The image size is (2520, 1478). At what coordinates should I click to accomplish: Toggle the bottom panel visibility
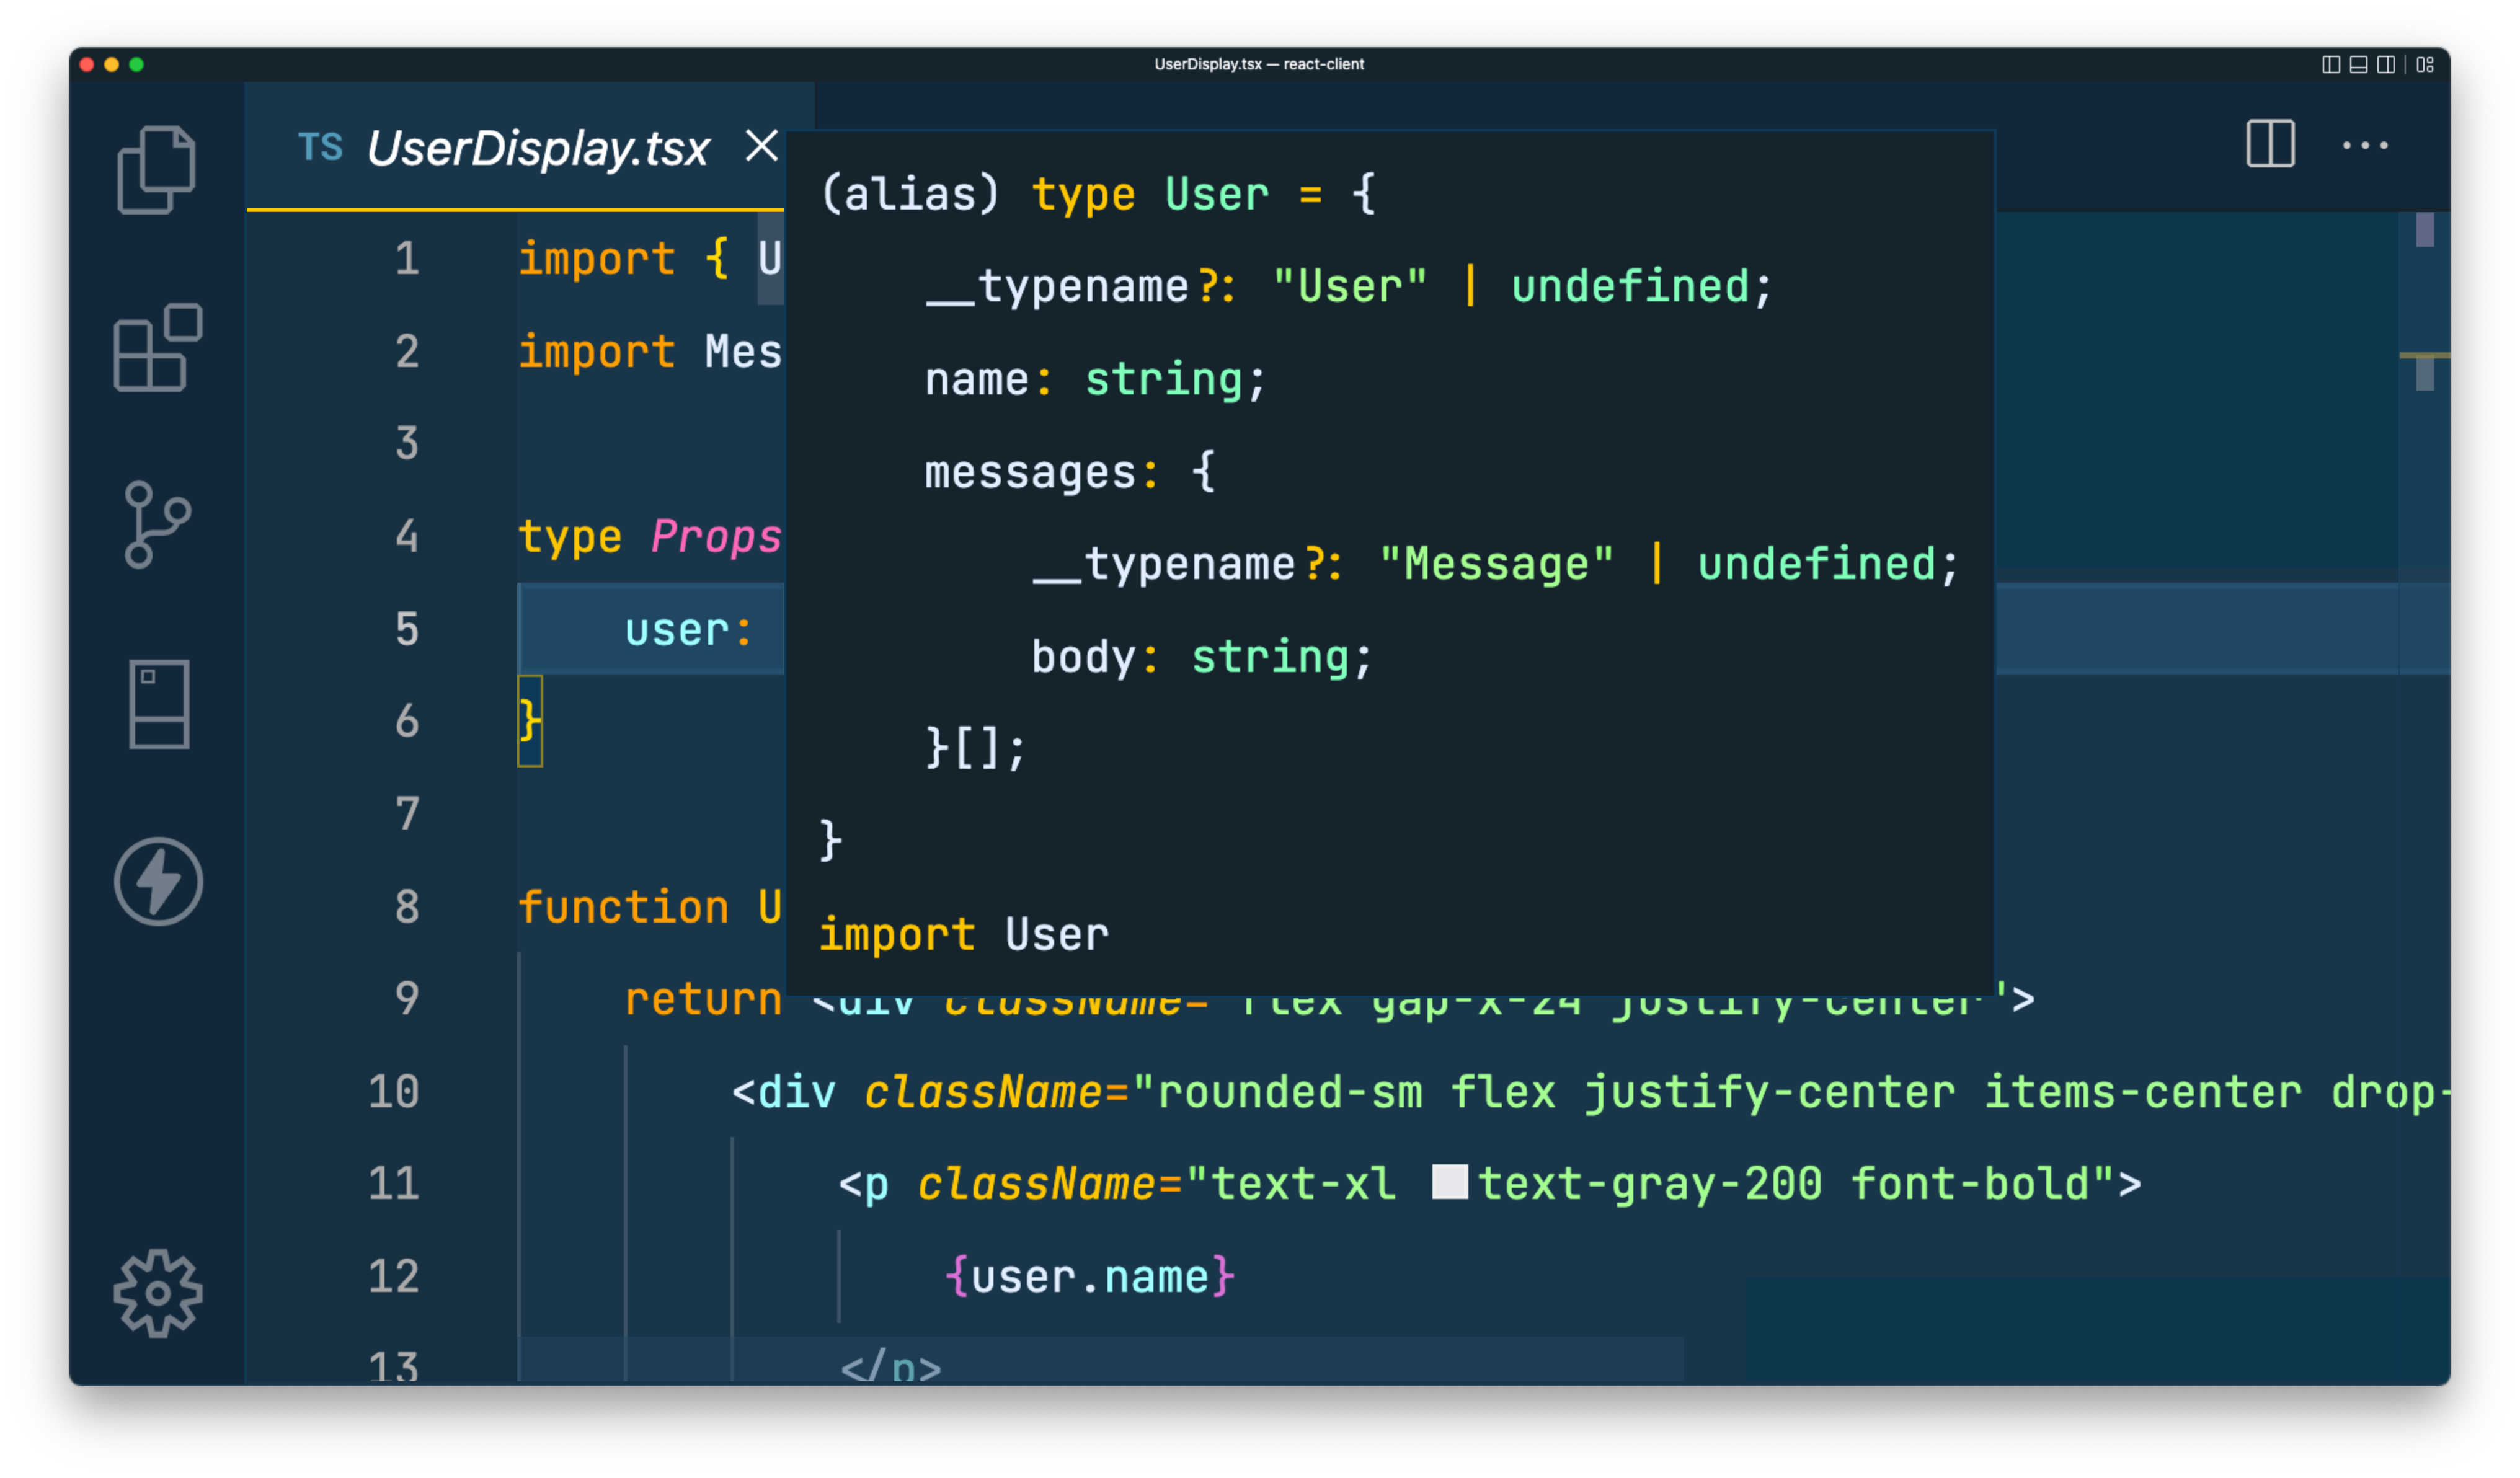click(x=2358, y=65)
